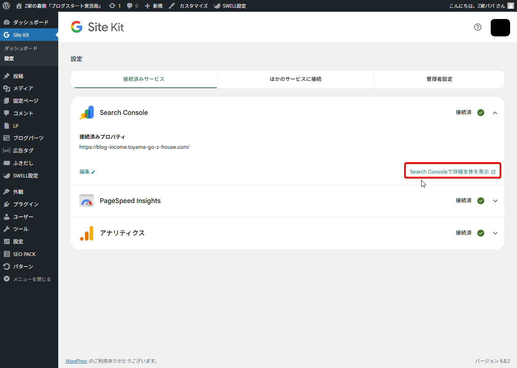The height and width of the screenshot is (368, 517).
Task: Click the カスタマイズ link in the admin bar
Action: 194,6
